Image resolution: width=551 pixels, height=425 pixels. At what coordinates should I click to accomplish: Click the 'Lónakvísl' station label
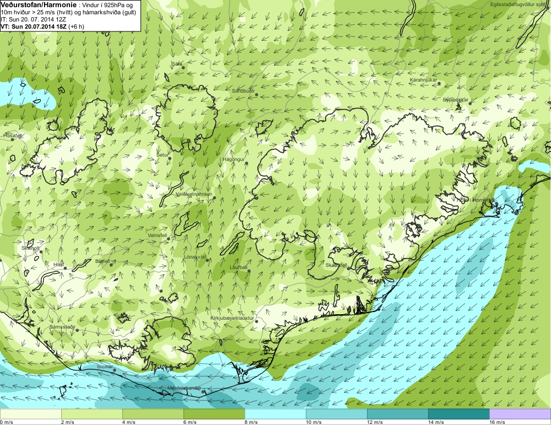pyautogui.click(x=195, y=257)
